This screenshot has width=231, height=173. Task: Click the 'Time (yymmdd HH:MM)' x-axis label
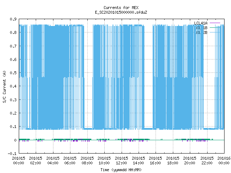(x=121, y=170)
